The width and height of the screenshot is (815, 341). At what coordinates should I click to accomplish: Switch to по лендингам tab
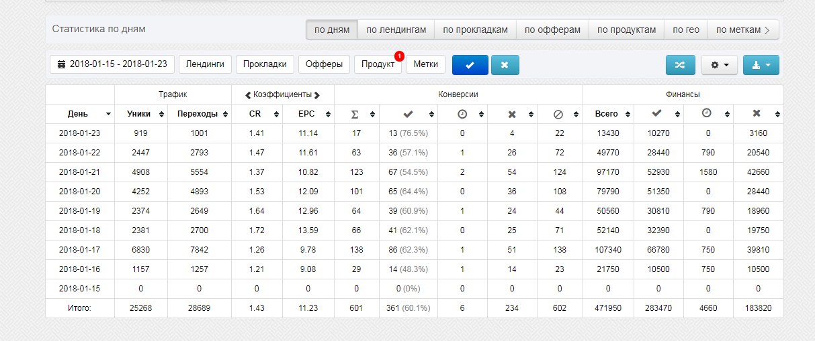point(396,29)
